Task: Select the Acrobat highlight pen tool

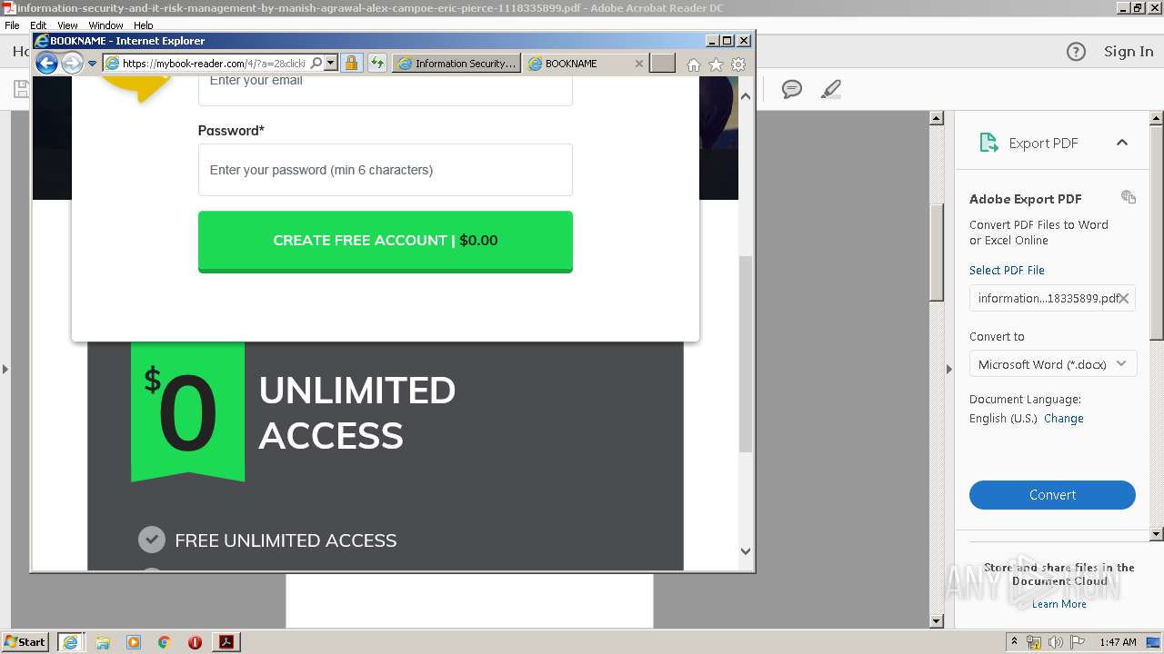Action: (831, 89)
